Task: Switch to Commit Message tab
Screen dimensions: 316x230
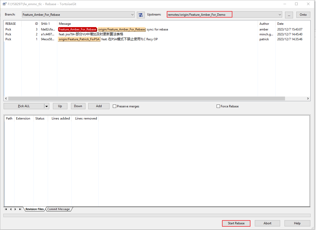Action: 58,209
